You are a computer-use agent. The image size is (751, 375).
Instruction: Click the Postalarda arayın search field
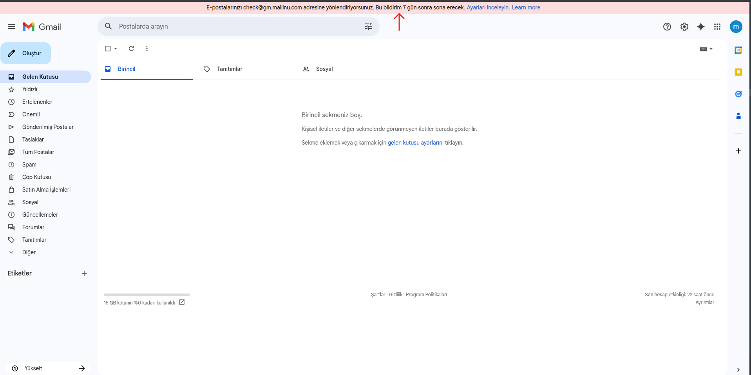239,26
